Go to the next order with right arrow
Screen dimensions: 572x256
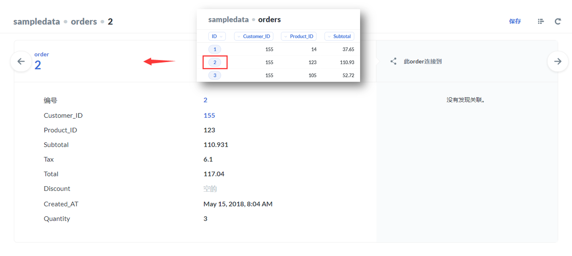(558, 61)
